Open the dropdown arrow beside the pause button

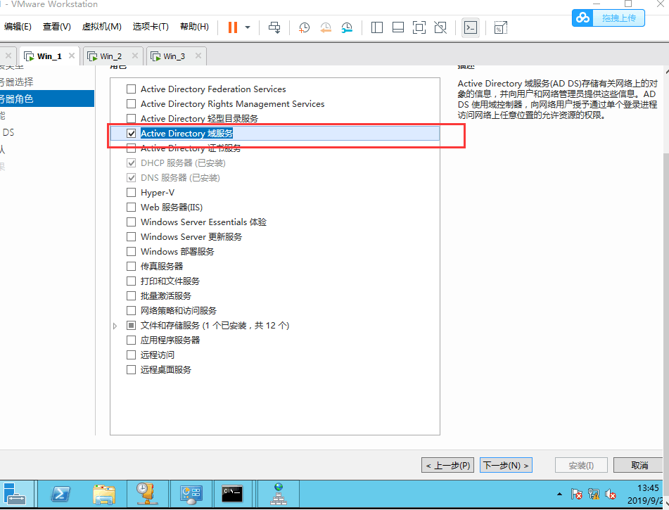pyautogui.click(x=248, y=27)
